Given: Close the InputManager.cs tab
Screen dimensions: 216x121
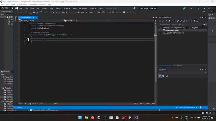Looking at the screenshot, I should [36, 17].
